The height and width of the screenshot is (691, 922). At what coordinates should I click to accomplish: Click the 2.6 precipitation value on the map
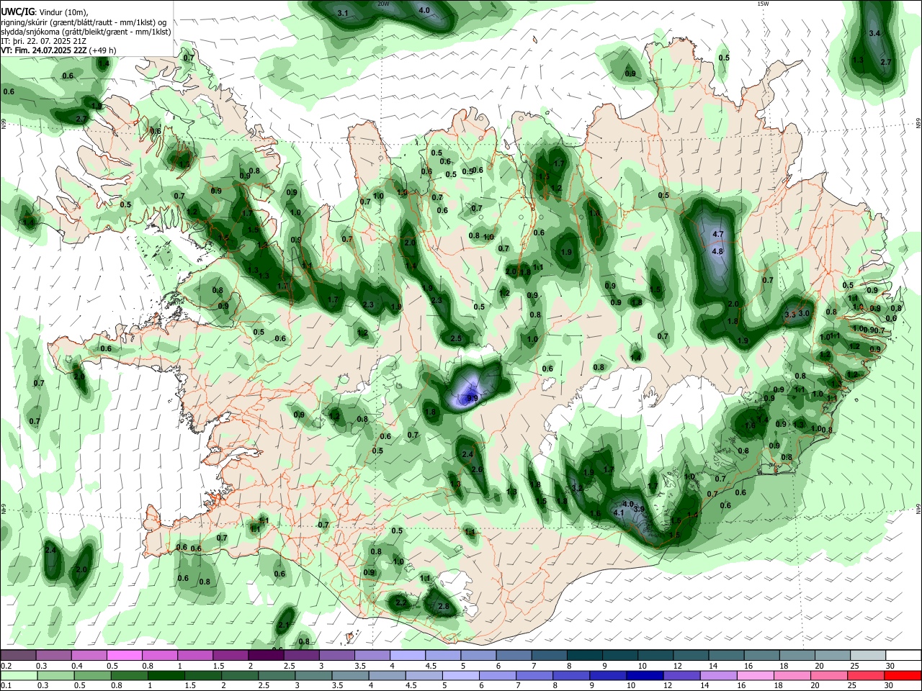pos(476,469)
